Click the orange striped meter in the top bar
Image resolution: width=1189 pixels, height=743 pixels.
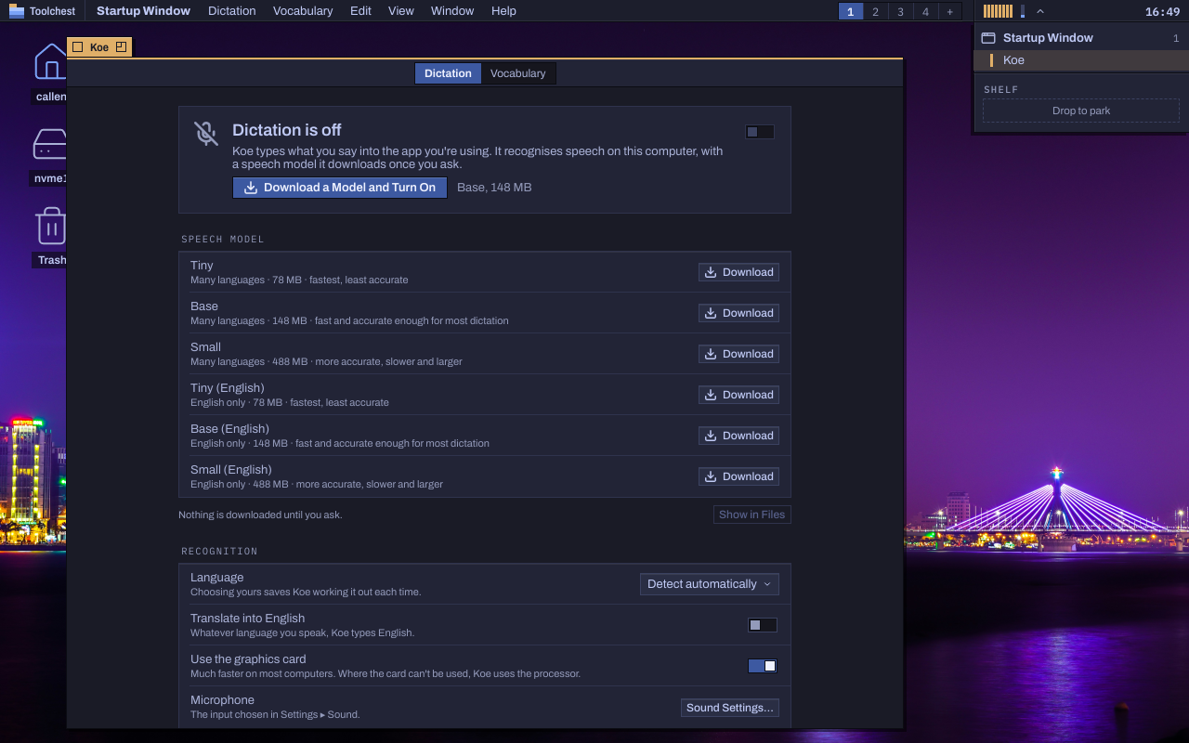point(999,11)
